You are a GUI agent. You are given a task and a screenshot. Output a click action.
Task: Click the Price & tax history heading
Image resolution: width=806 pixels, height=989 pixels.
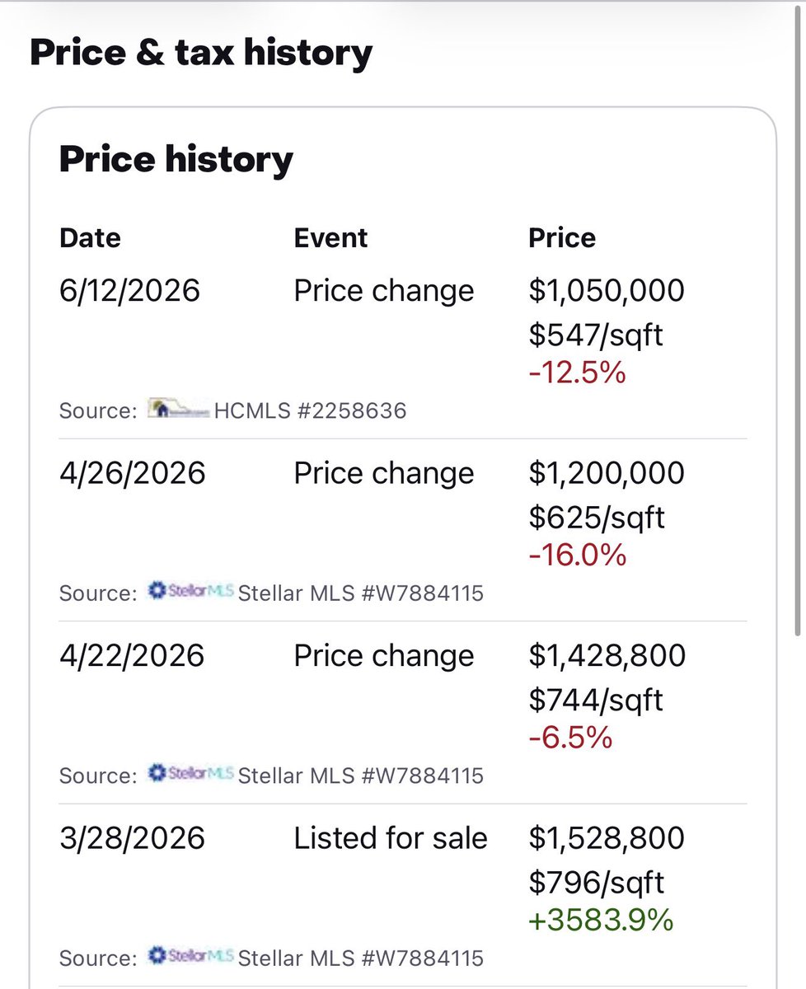201,53
